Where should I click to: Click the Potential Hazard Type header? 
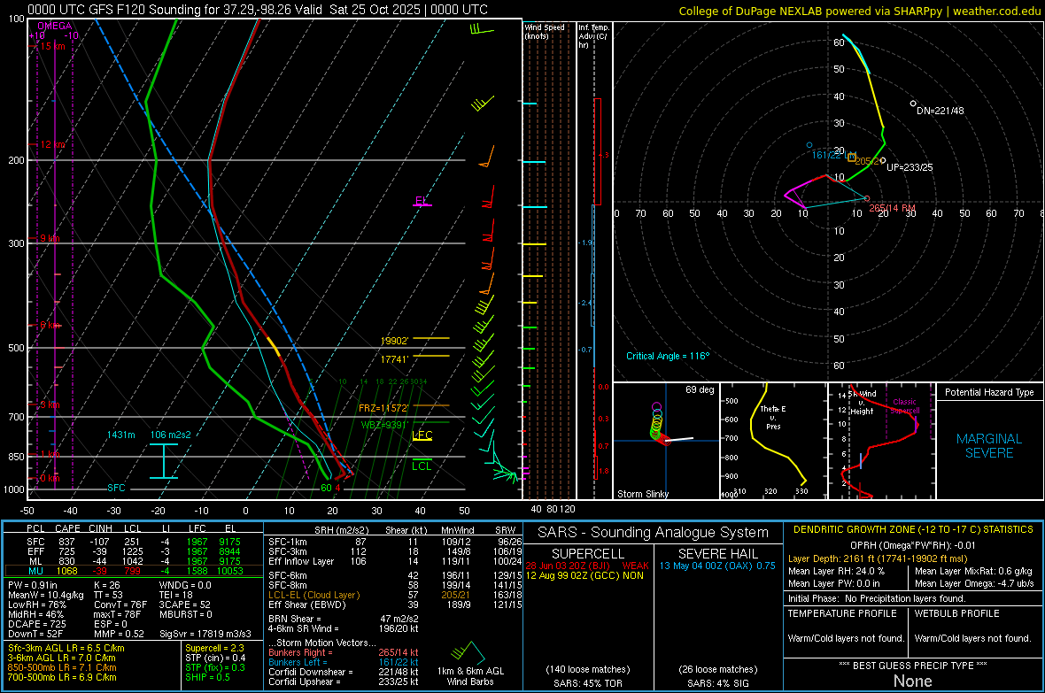989,392
